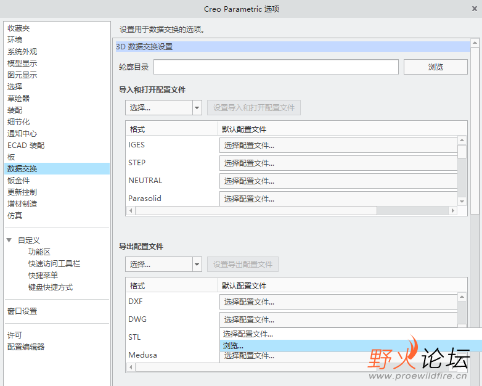This screenshot has height=386, width=482.
Task: Click import table scroll up arrow
Action: point(462,140)
